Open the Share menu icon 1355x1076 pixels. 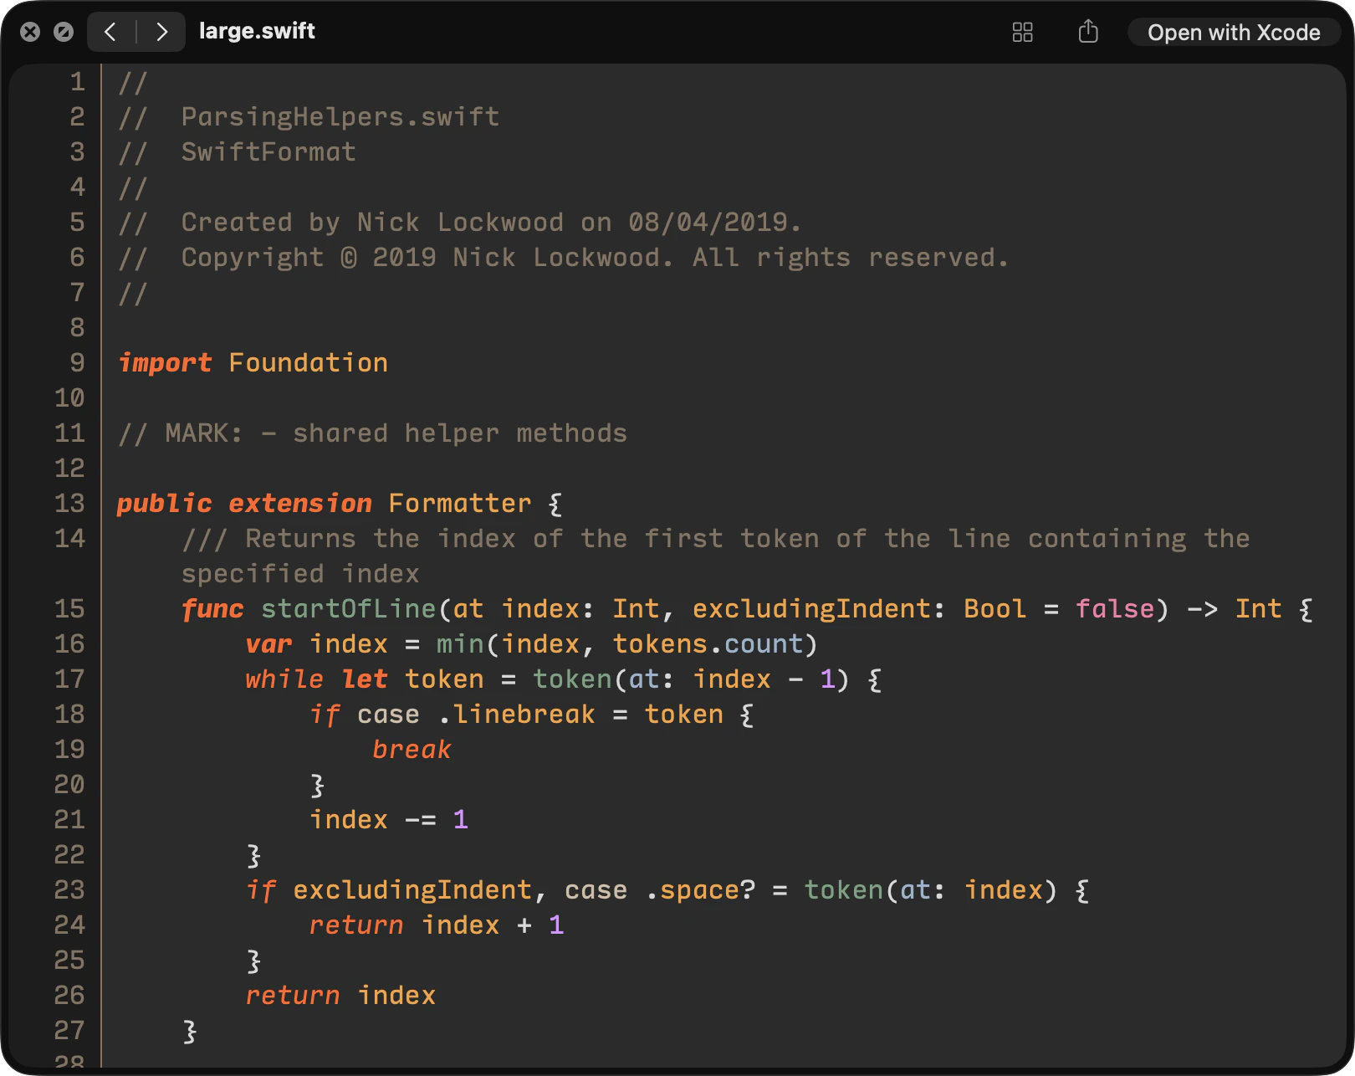coord(1087,32)
